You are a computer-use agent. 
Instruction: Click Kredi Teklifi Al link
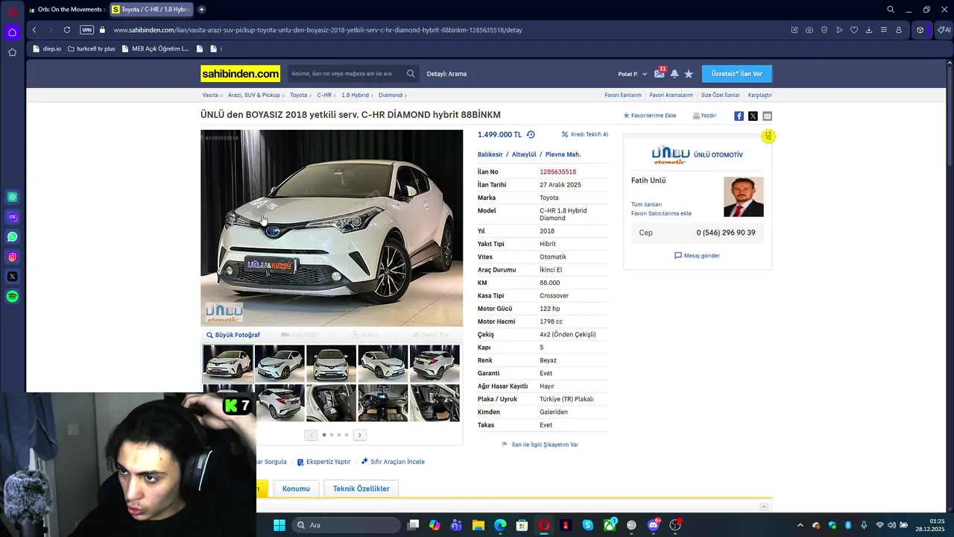click(585, 134)
